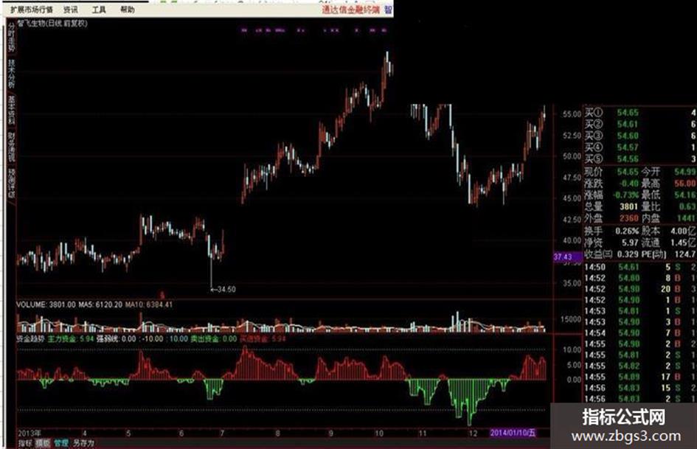Screen dimensions: 697x449
Task: Click the 现价 54.65 value
Action: tap(627, 172)
